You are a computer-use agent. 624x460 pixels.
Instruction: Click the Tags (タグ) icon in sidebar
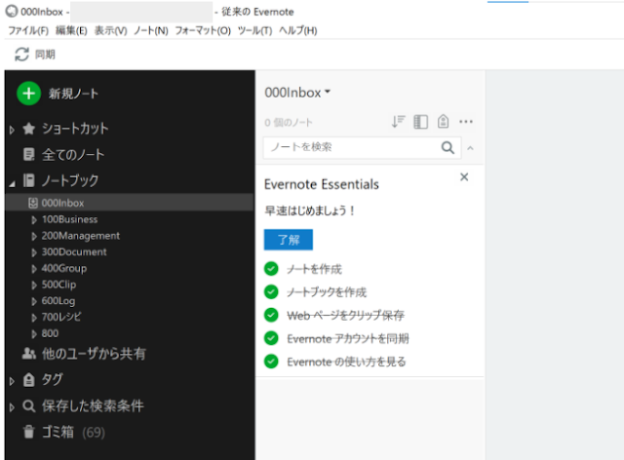(28, 380)
